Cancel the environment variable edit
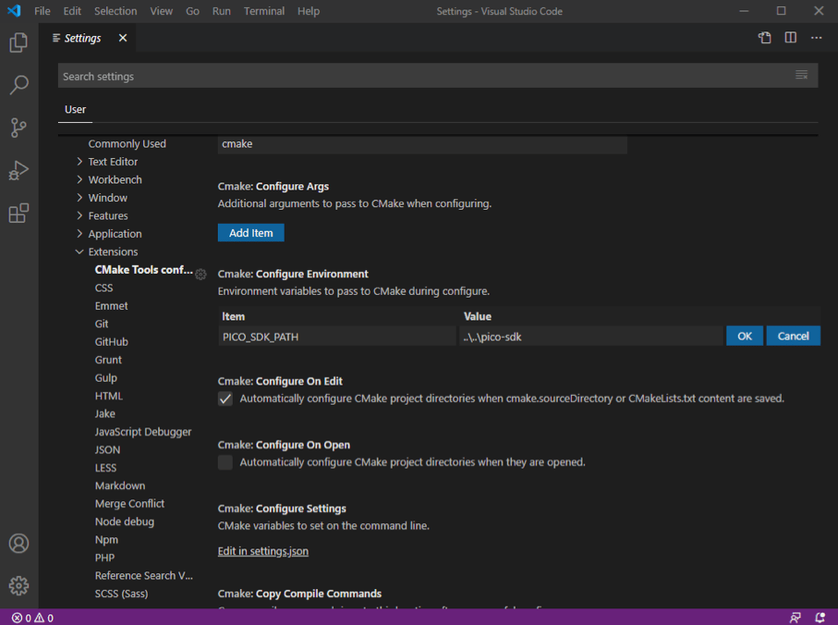Image resolution: width=838 pixels, height=625 pixels. pyautogui.click(x=793, y=336)
